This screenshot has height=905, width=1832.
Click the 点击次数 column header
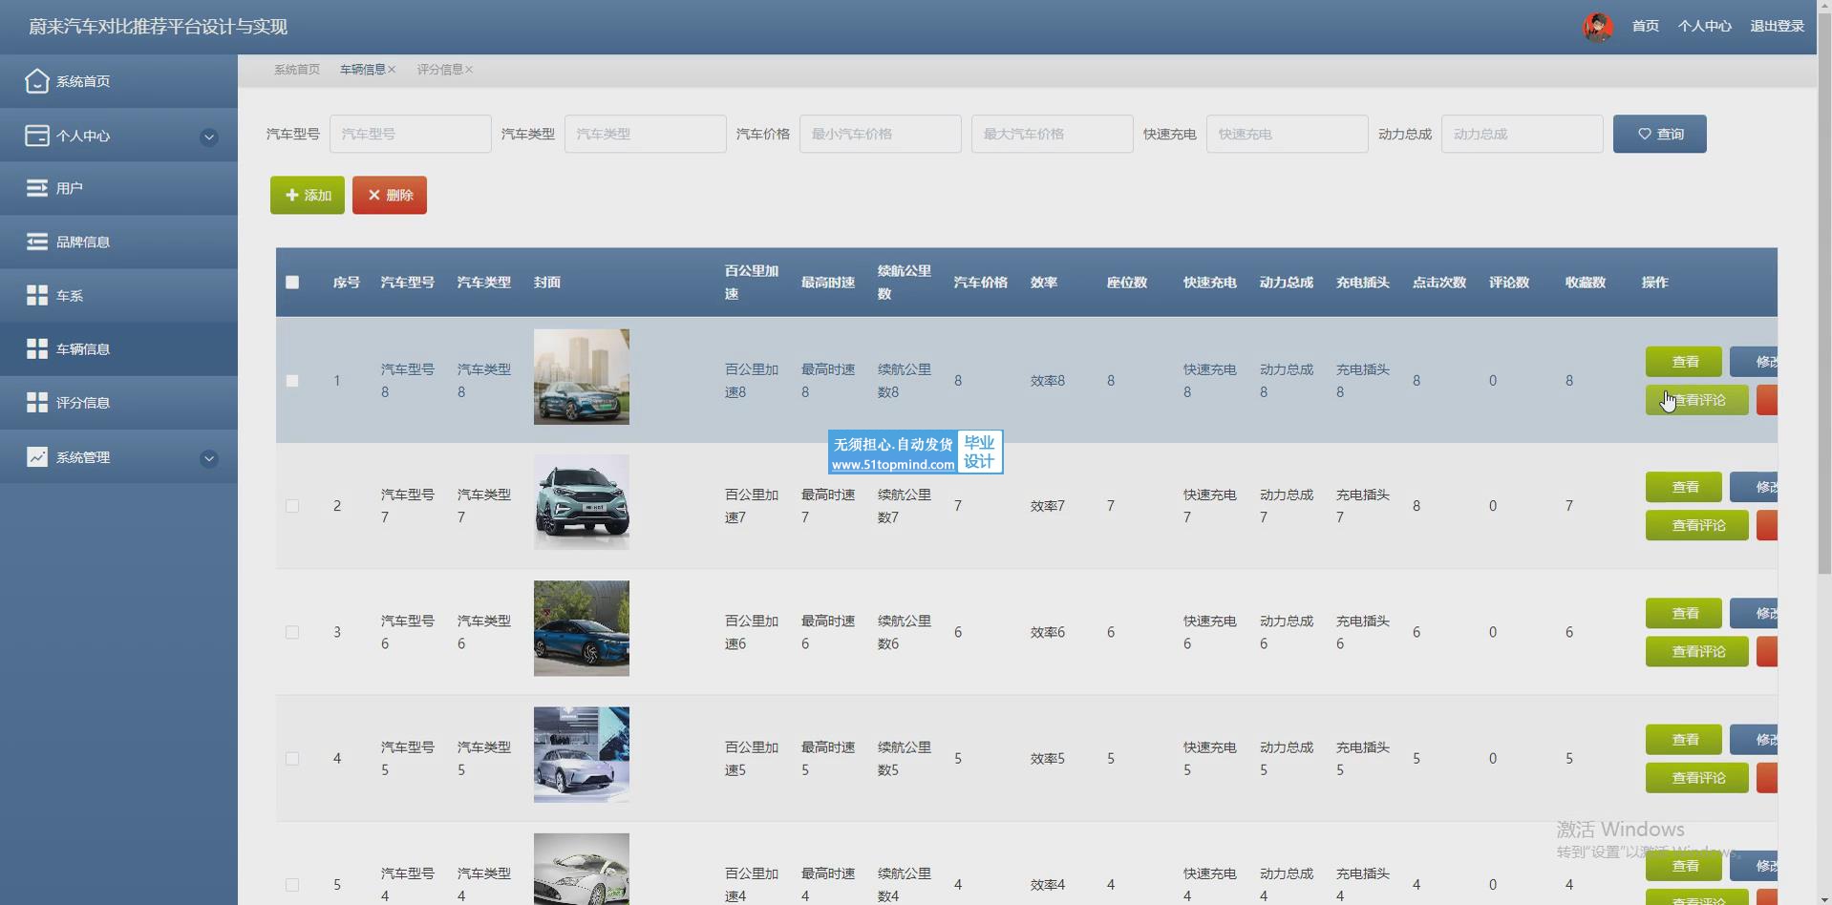coord(1439,282)
